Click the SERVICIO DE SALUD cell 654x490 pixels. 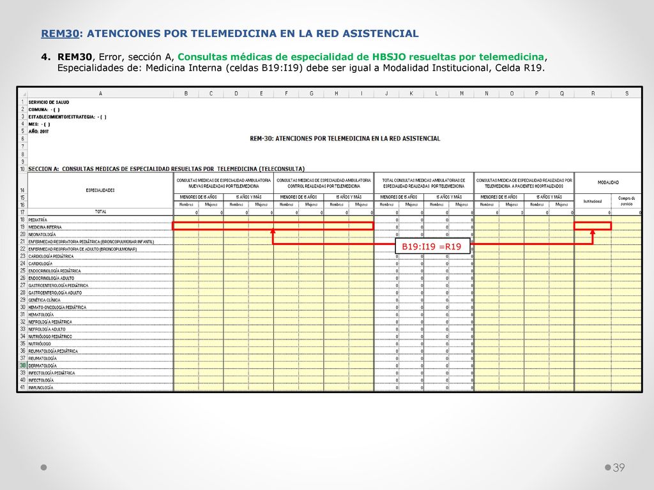click(49, 102)
